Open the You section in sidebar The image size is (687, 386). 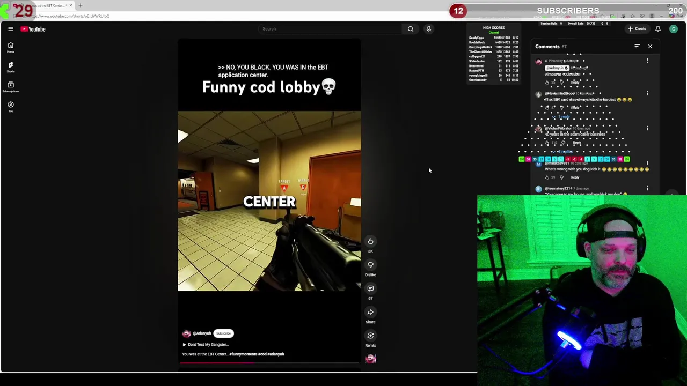click(10, 107)
